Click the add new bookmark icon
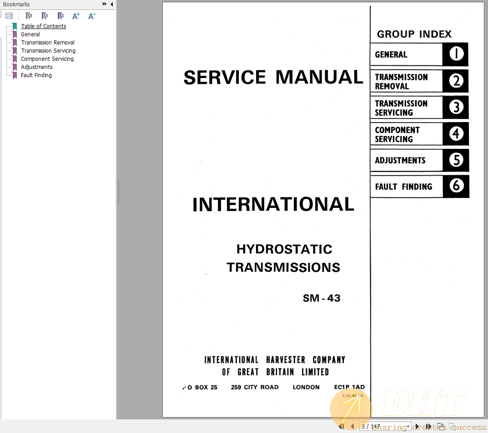Screen dimensions: 488x433 [x=45, y=15]
